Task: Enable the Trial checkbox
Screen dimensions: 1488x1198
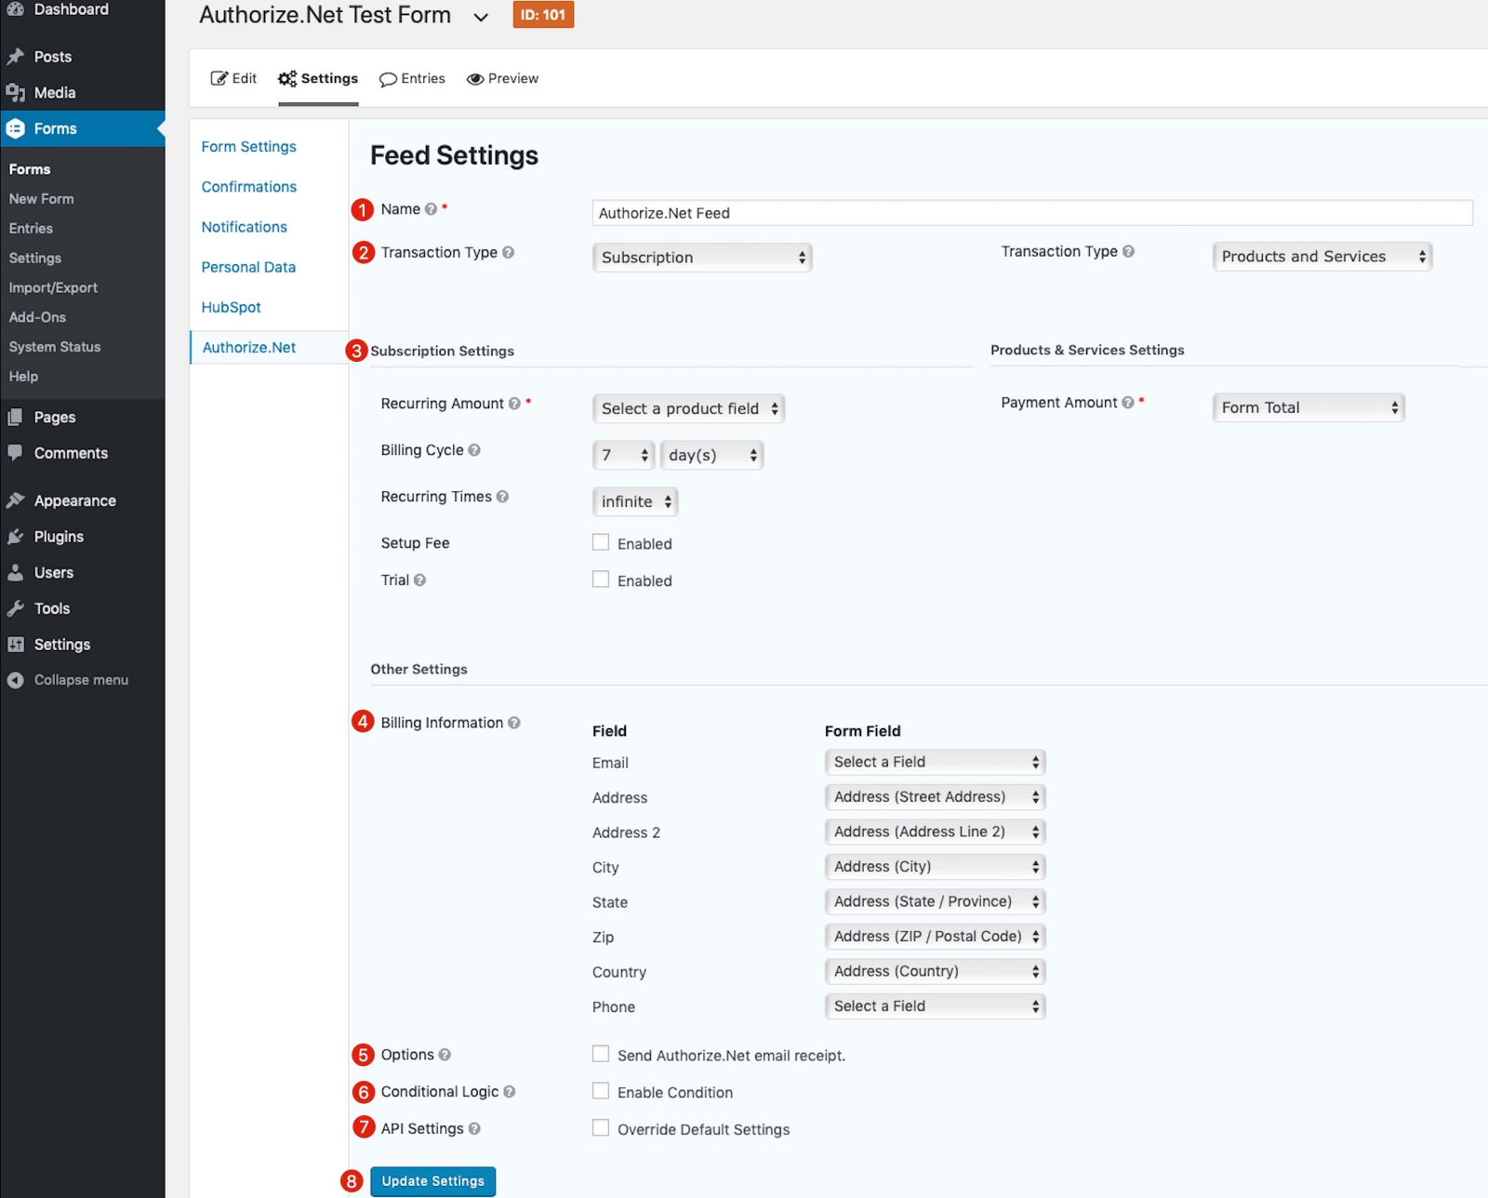Action: (x=601, y=579)
